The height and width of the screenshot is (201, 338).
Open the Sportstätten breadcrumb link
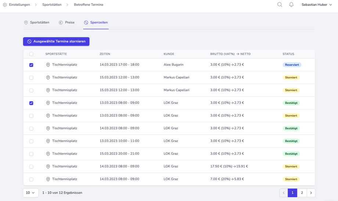click(x=52, y=5)
